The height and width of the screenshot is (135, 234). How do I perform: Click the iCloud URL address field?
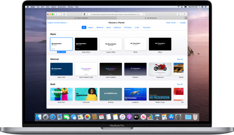pyautogui.click(x=116, y=14)
